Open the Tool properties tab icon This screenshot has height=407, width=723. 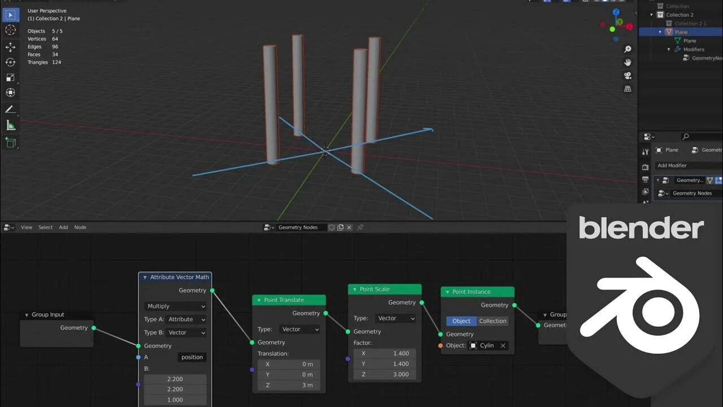pyautogui.click(x=645, y=152)
